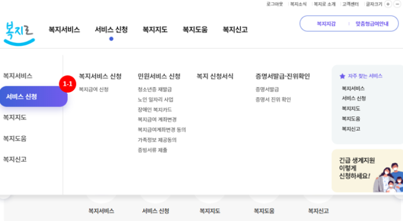
Task: Click 복지급여 신청 submenu link
Action: 93,89
